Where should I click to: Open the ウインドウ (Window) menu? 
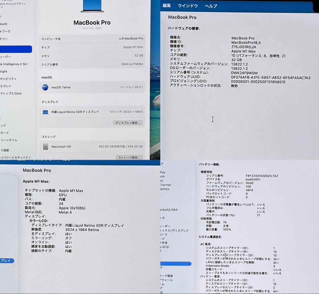(x=188, y=6)
